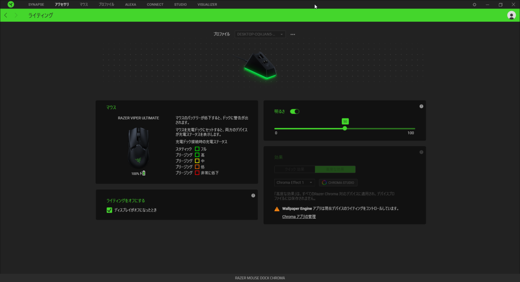Click the brightness maximum 100 label
Viewport: 520px width, 282px height.
click(411, 133)
